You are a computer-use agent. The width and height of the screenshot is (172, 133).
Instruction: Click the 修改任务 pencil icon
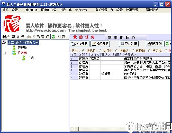coord(94,44)
